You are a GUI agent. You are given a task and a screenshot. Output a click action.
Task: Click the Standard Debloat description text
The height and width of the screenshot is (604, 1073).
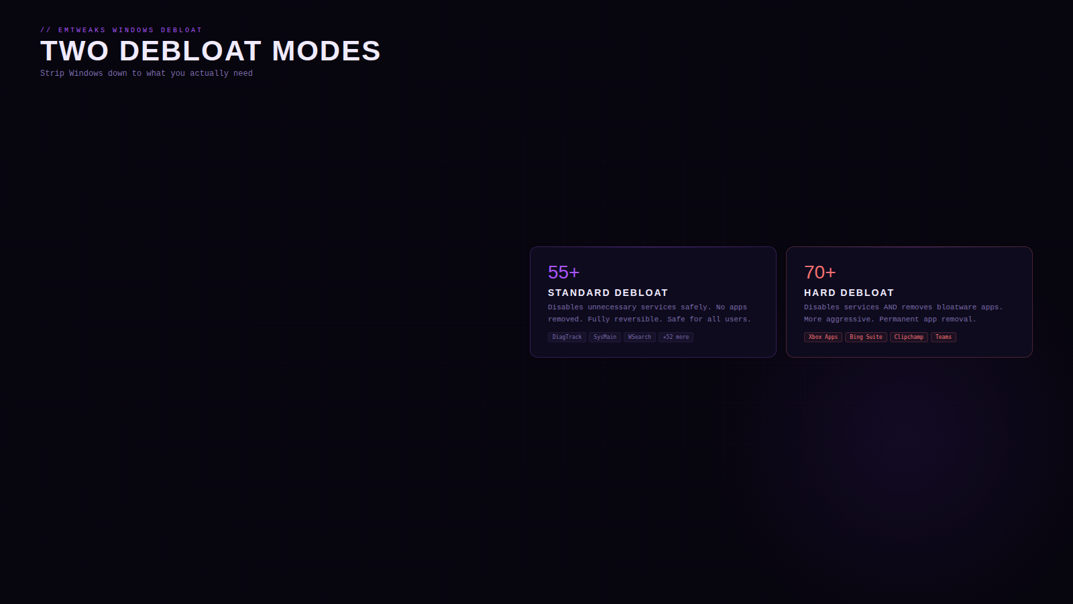649,313
